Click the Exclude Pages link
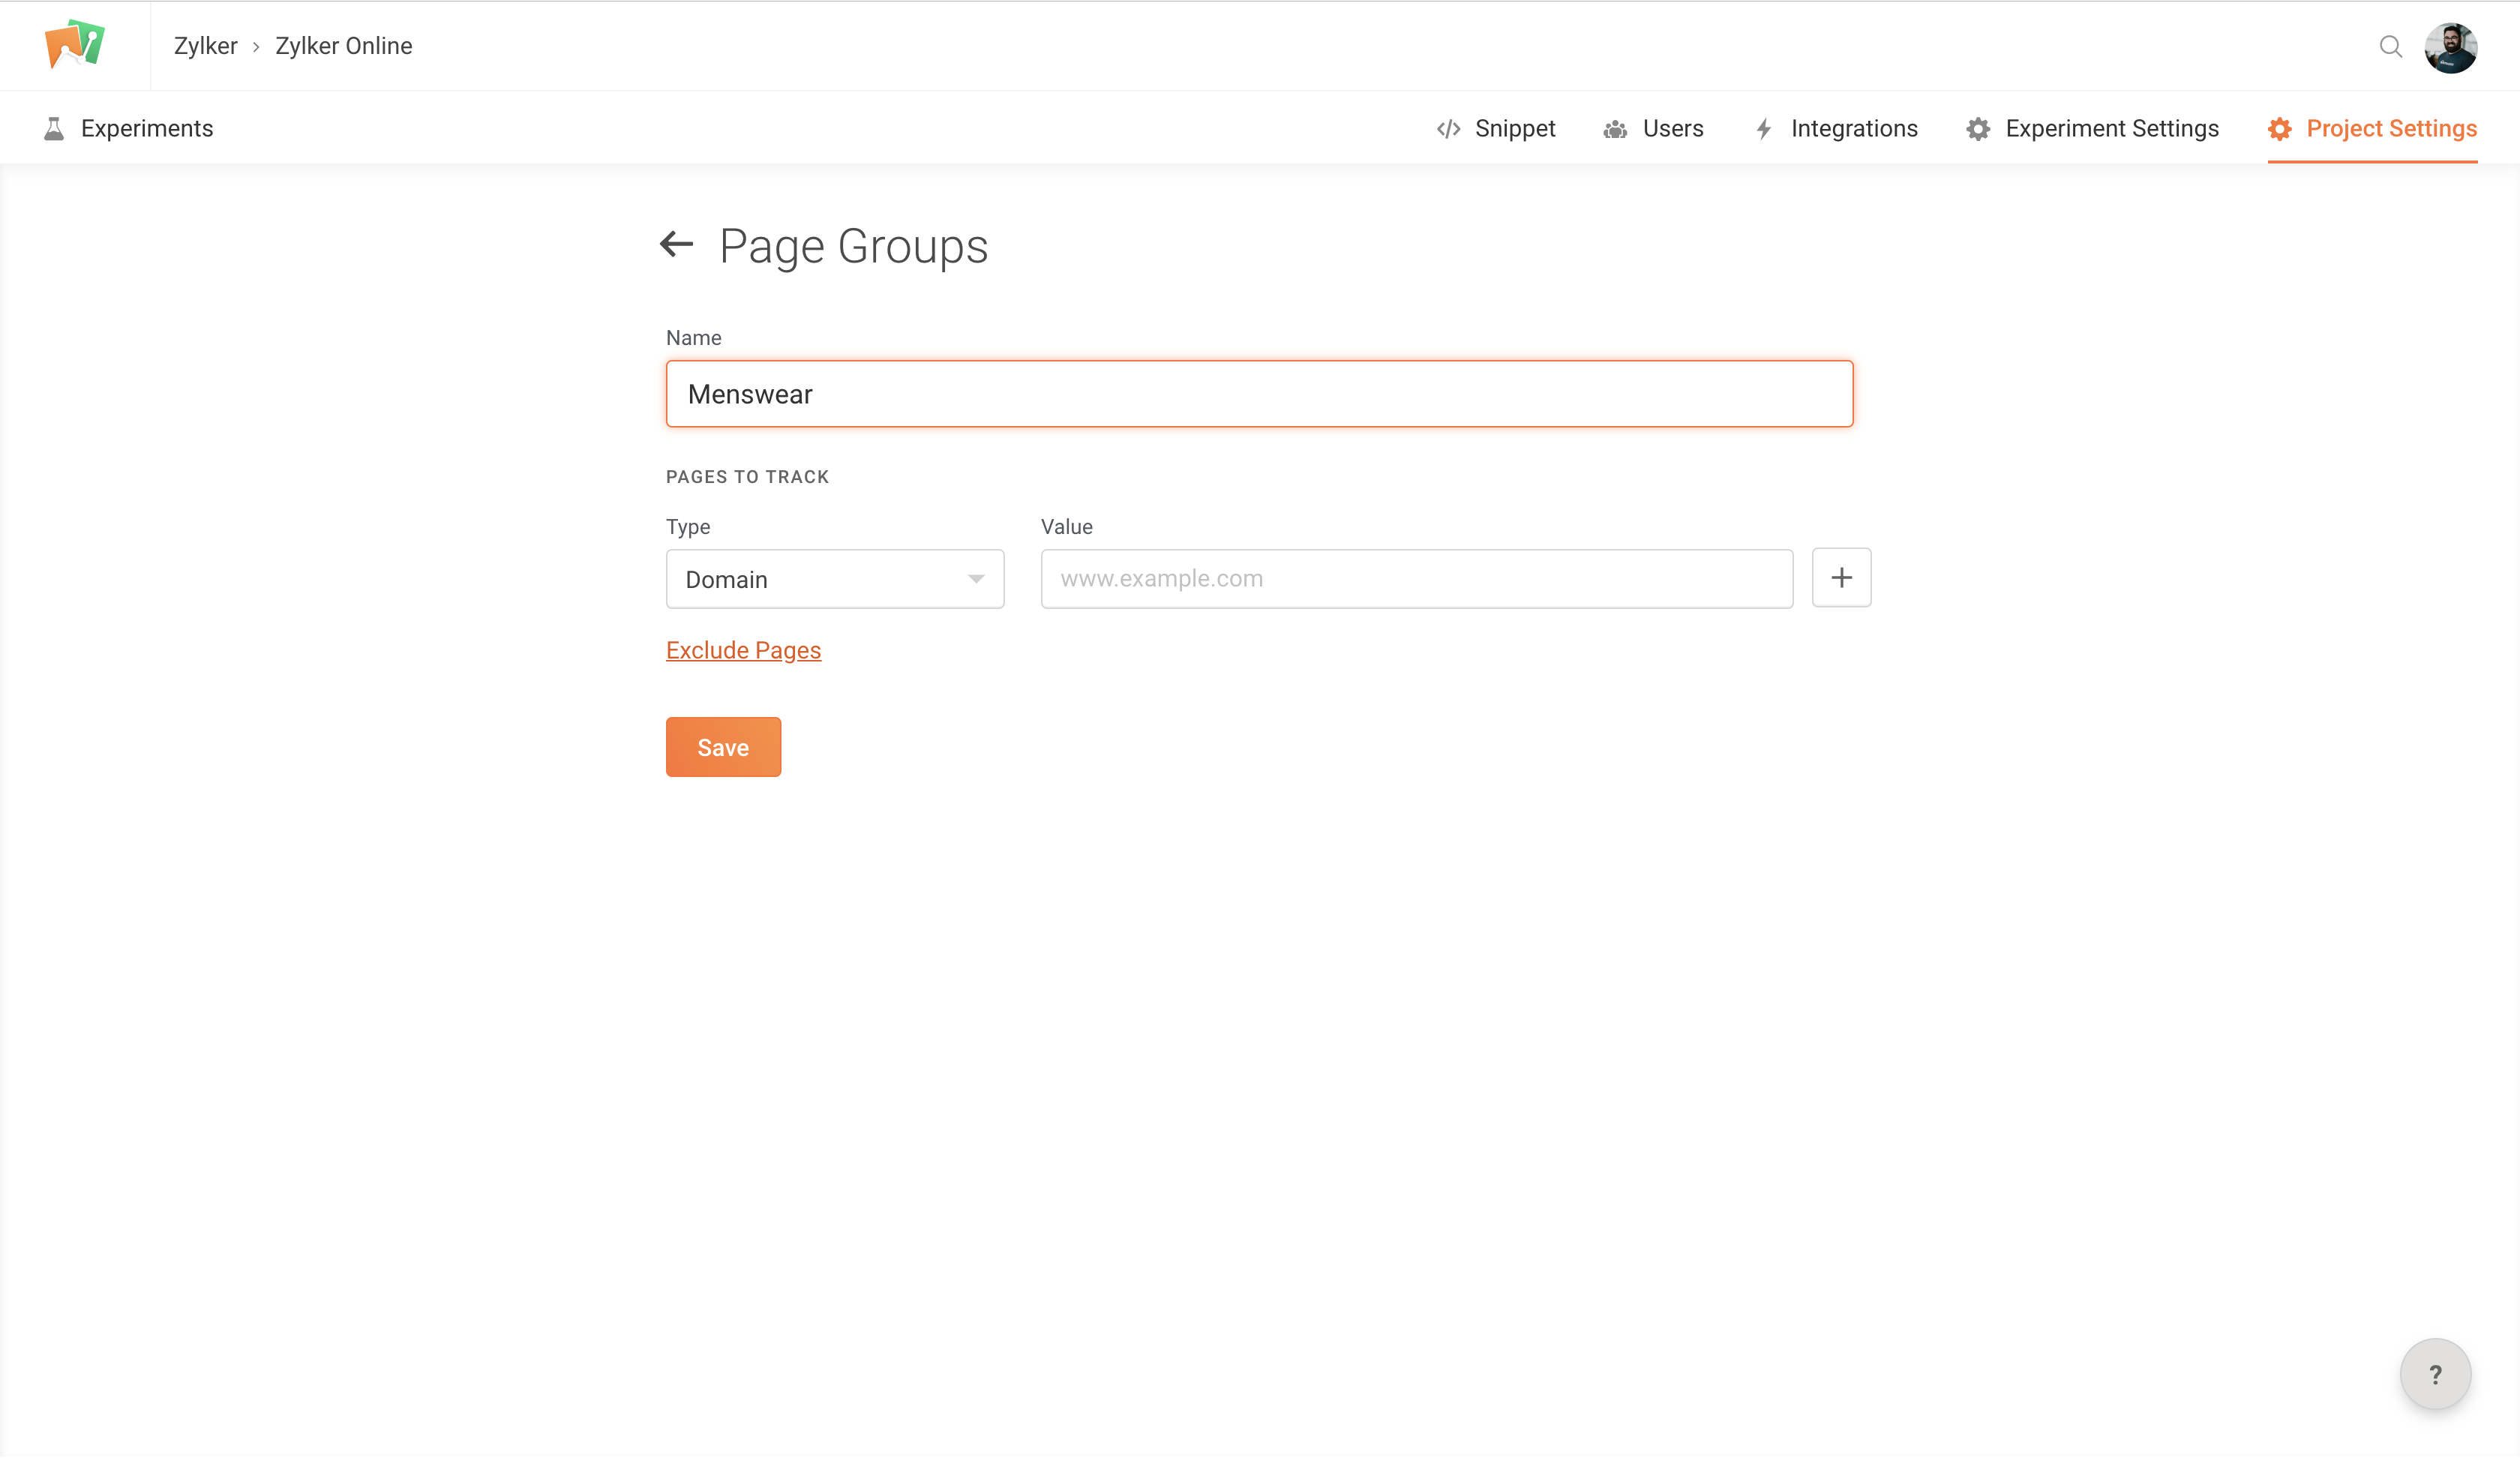This screenshot has width=2520, height=1458. click(743, 650)
